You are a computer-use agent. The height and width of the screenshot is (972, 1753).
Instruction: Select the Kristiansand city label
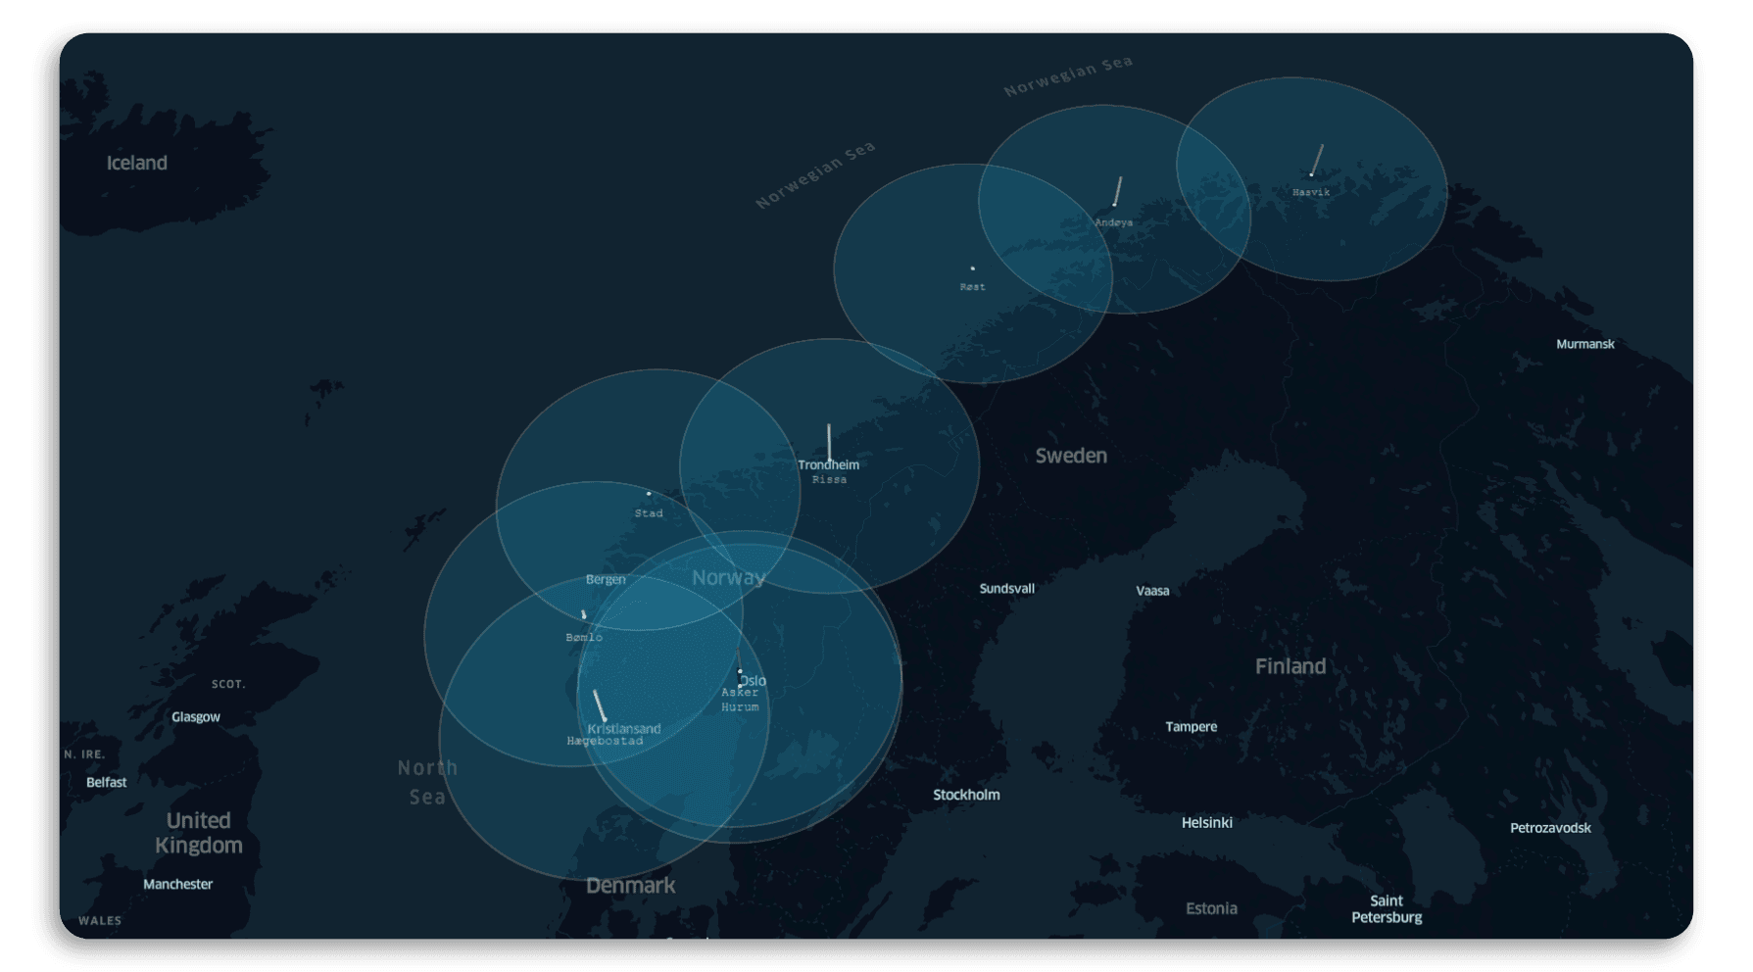coord(624,728)
